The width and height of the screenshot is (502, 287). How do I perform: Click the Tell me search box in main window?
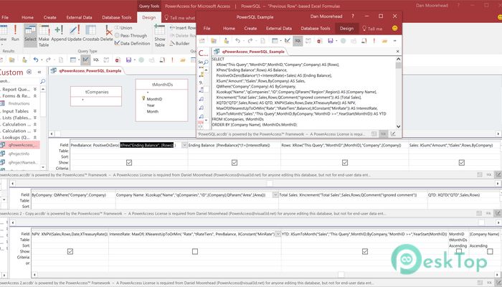coord(179,18)
